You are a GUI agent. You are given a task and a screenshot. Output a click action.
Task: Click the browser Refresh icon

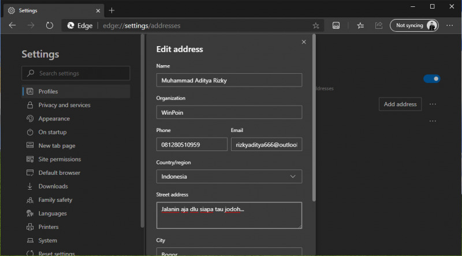pos(50,25)
